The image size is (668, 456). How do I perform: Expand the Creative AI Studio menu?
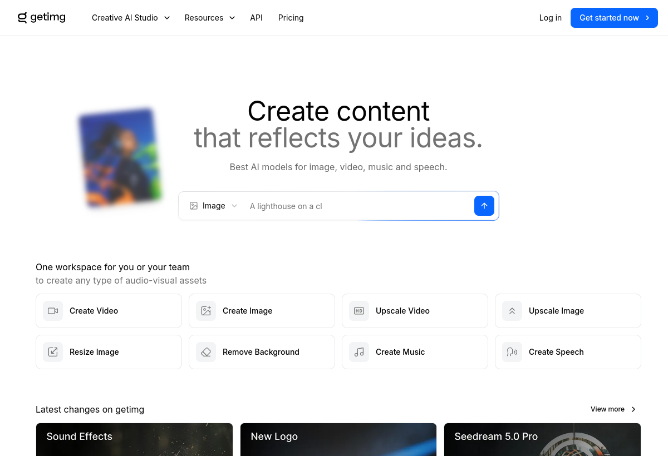coord(131,18)
